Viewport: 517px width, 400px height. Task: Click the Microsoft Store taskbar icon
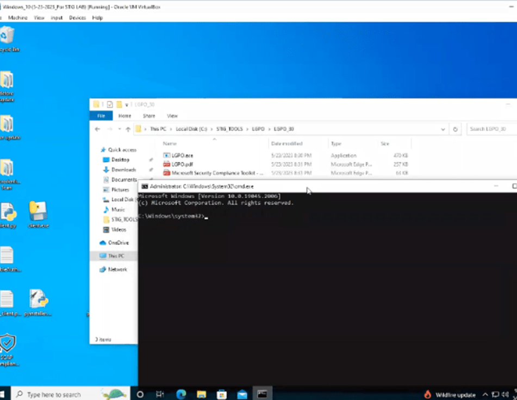coord(222,394)
